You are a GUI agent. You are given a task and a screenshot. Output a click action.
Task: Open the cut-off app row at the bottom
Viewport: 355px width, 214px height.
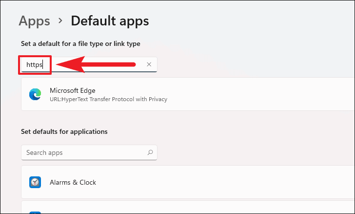coord(188,208)
